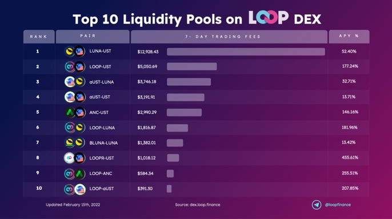Screen dimensions: 392x219
Task: Open the @loopfinance handle link
Action: point(338,205)
